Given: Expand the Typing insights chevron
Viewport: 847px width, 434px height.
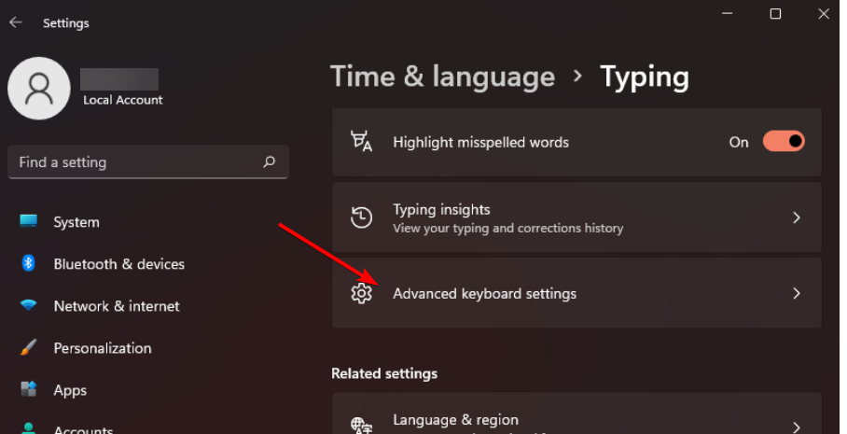Looking at the screenshot, I should [x=797, y=217].
